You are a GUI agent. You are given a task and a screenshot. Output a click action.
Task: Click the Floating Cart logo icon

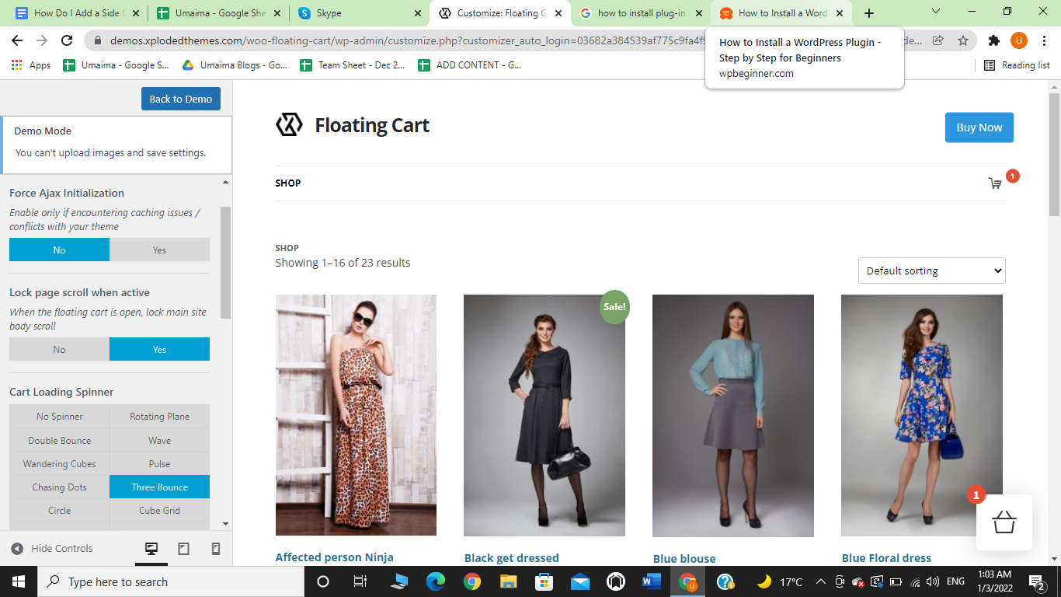(x=290, y=124)
